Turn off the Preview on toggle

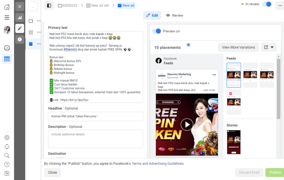pos(156,31)
